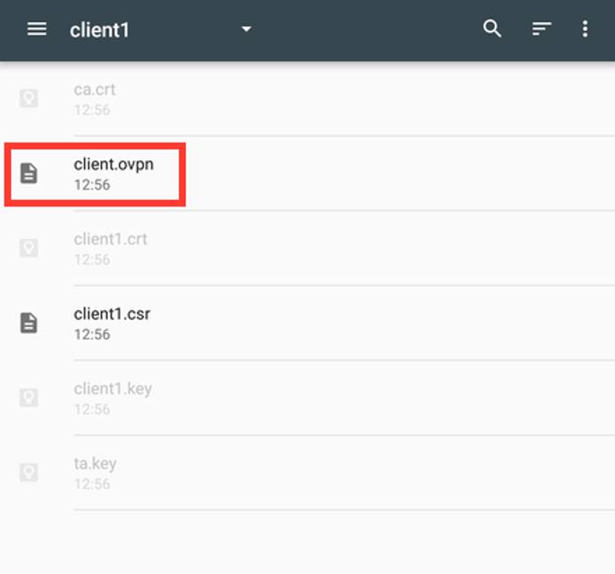Image resolution: width=615 pixels, height=574 pixels.
Task: Click the 12:56 timestamp under client.ovpn
Action: click(x=92, y=185)
